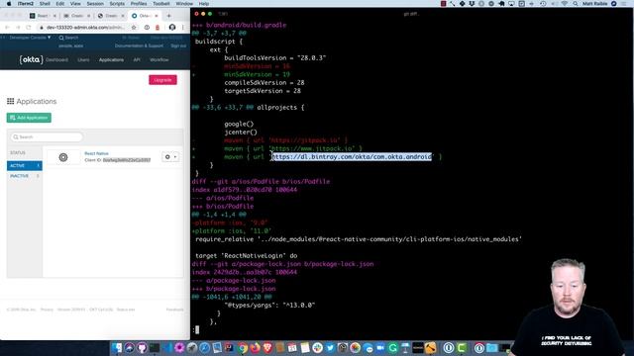Close the Okta browser tab
The image size is (634, 356).
pyautogui.click(x=157, y=16)
